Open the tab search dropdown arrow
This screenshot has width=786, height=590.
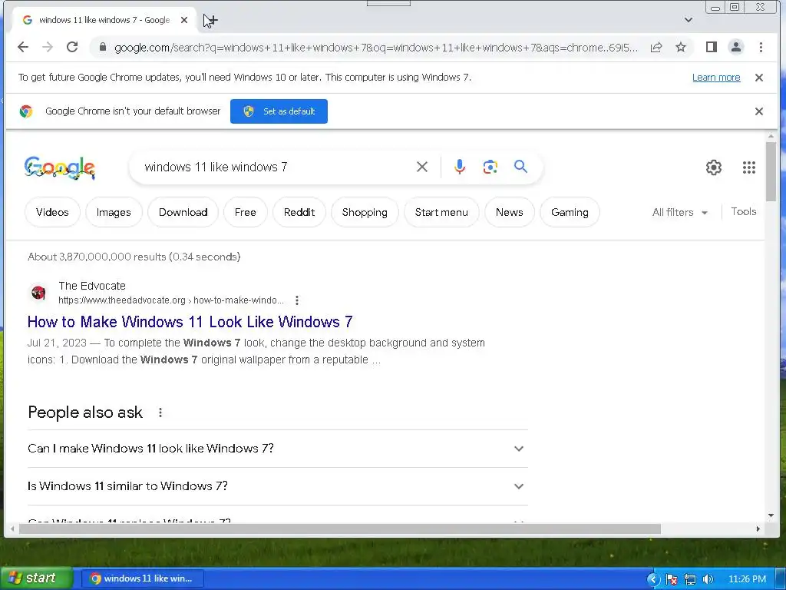tap(689, 20)
